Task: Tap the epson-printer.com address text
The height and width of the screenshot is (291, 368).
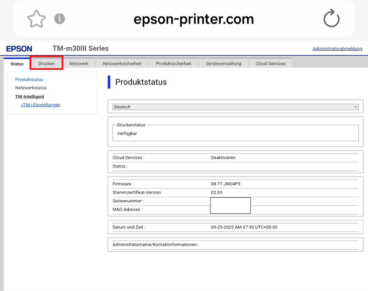Action: coord(193,19)
